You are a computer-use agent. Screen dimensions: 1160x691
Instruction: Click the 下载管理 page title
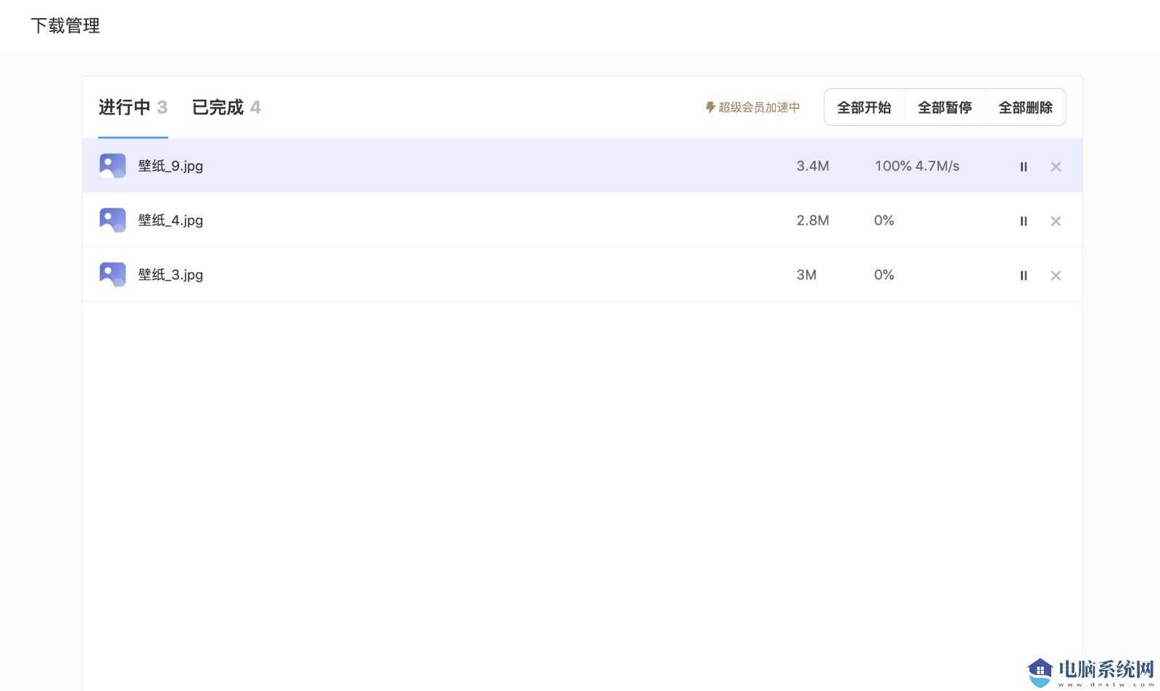click(x=65, y=26)
